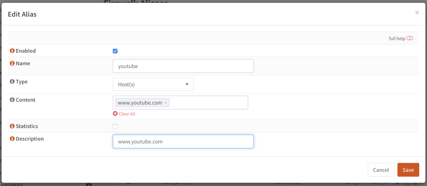This screenshot has width=427, height=186.
Task: Click the Type dropdown caret arrow
Action: (x=187, y=85)
